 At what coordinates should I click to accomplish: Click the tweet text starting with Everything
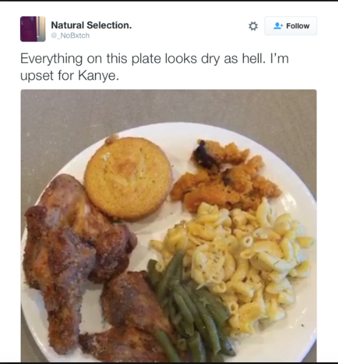click(x=155, y=67)
